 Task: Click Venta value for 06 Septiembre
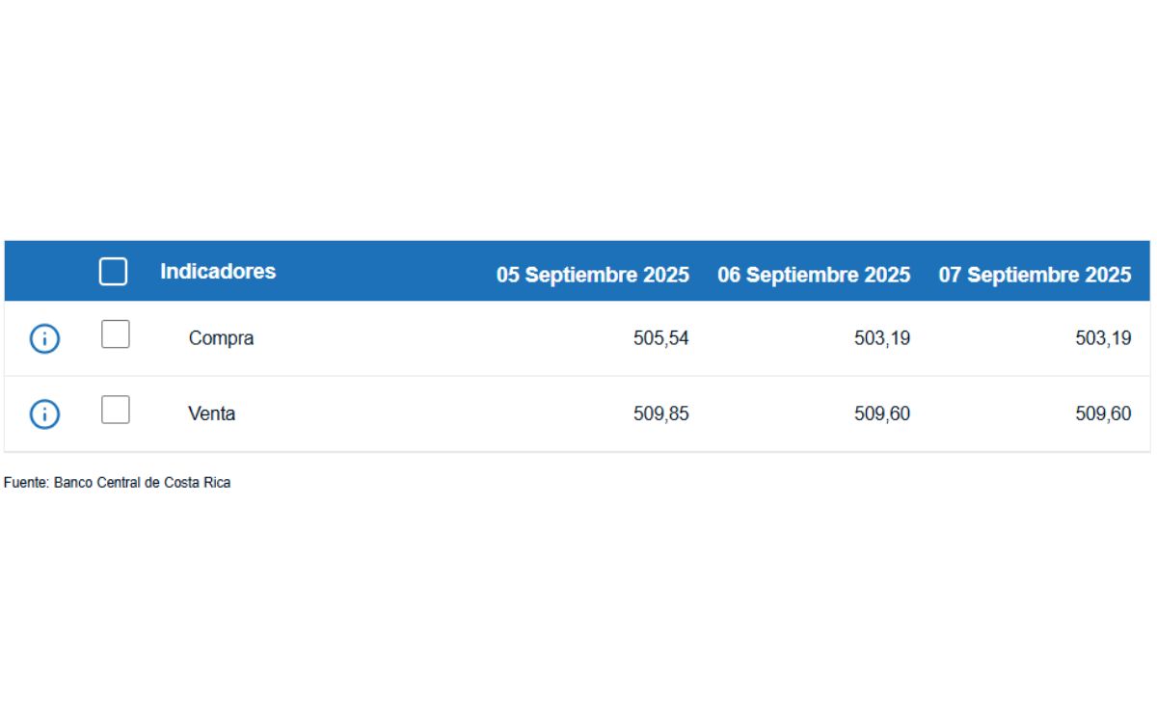point(882,413)
